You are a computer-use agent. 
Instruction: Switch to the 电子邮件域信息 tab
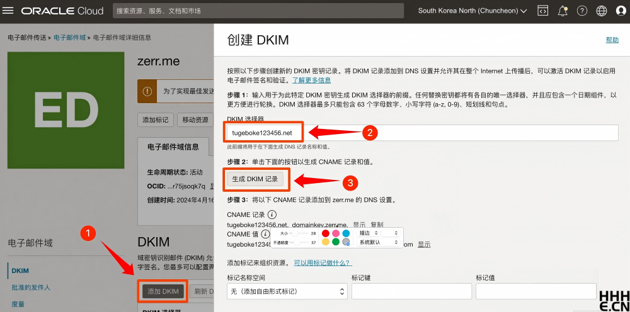click(173, 147)
